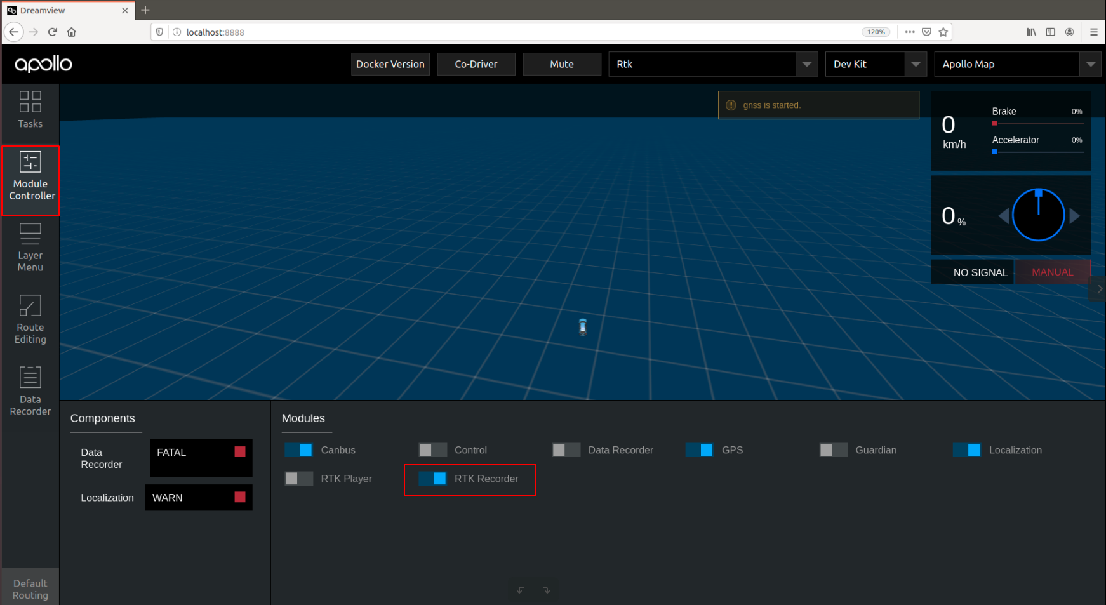Enable the RTK Player module switch
The height and width of the screenshot is (605, 1106).
(298, 479)
